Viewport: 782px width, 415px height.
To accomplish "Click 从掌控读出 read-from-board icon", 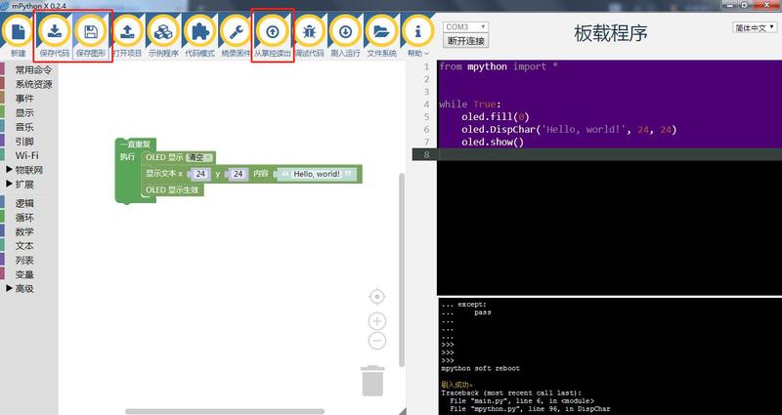I will [273, 31].
